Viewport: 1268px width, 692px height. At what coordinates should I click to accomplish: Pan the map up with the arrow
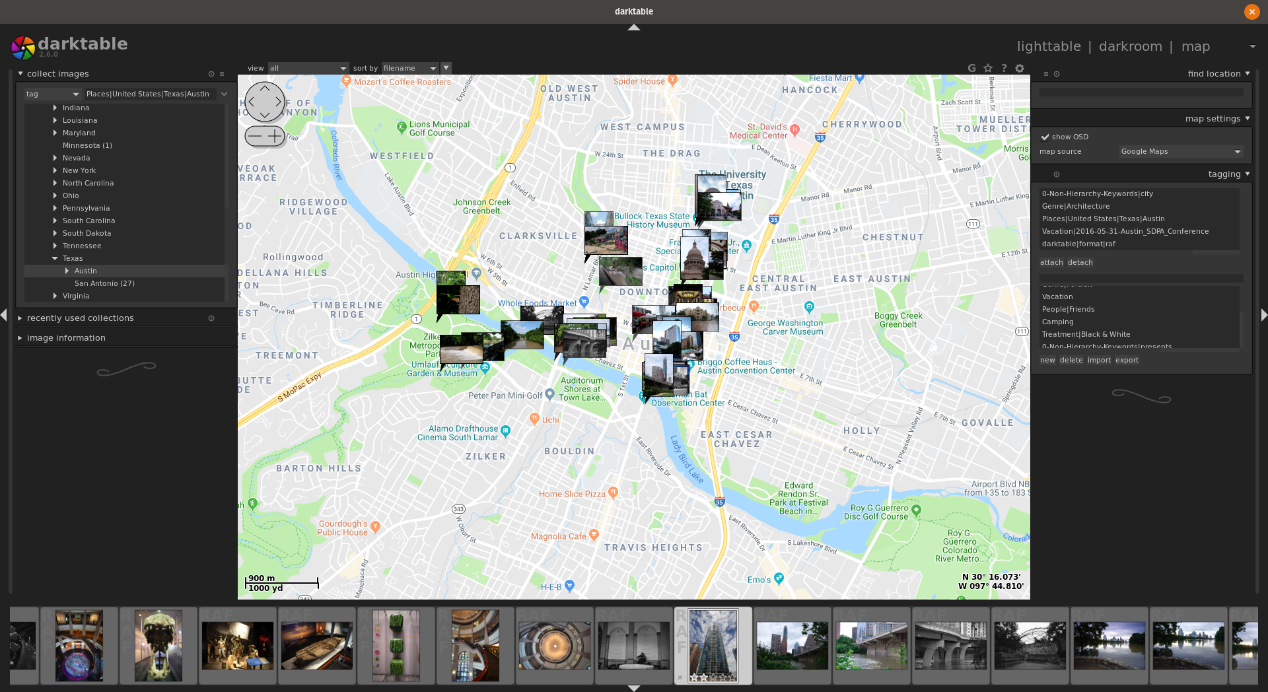coord(265,88)
